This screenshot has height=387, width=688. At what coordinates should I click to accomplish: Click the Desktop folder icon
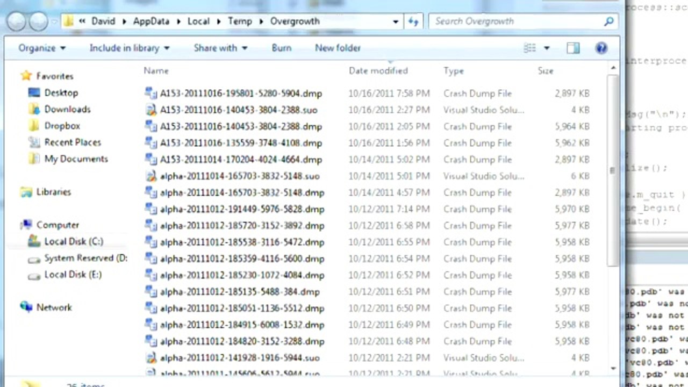click(x=34, y=92)
